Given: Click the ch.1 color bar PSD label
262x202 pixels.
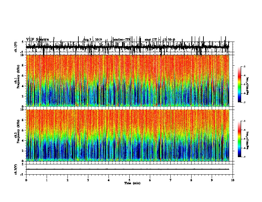Looking at the screenshot, I should 247,86.
